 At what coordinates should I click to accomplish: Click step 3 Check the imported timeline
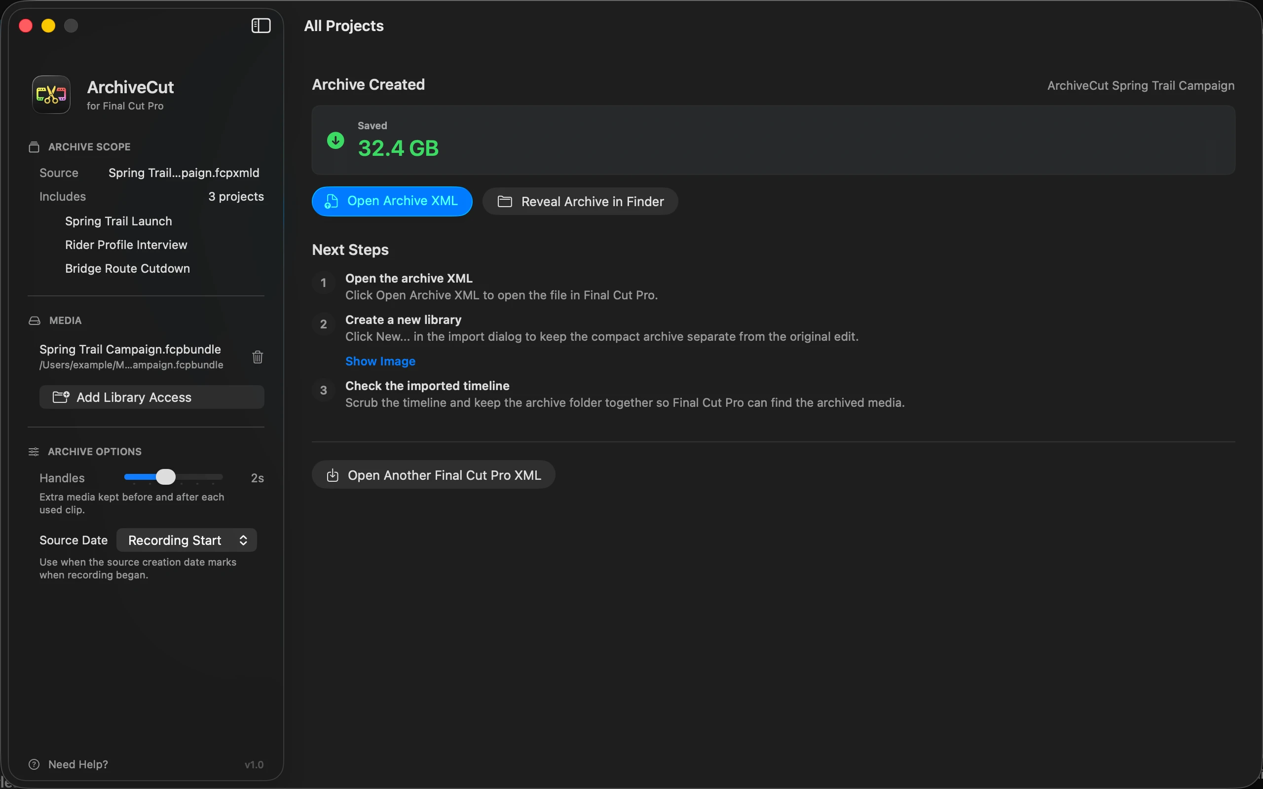[427, 386]
